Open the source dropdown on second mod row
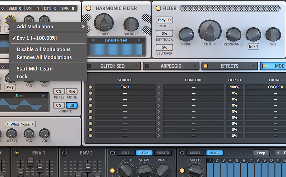 [x=125, y=93]
